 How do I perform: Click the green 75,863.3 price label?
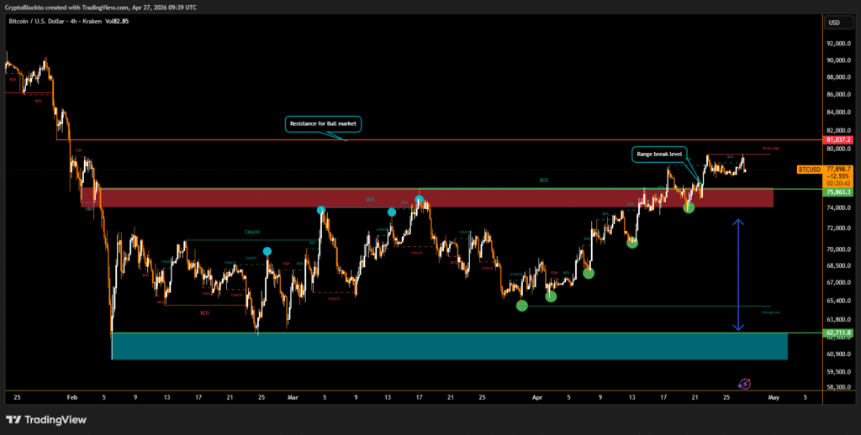pyautogui.click(x=839, y=192)
